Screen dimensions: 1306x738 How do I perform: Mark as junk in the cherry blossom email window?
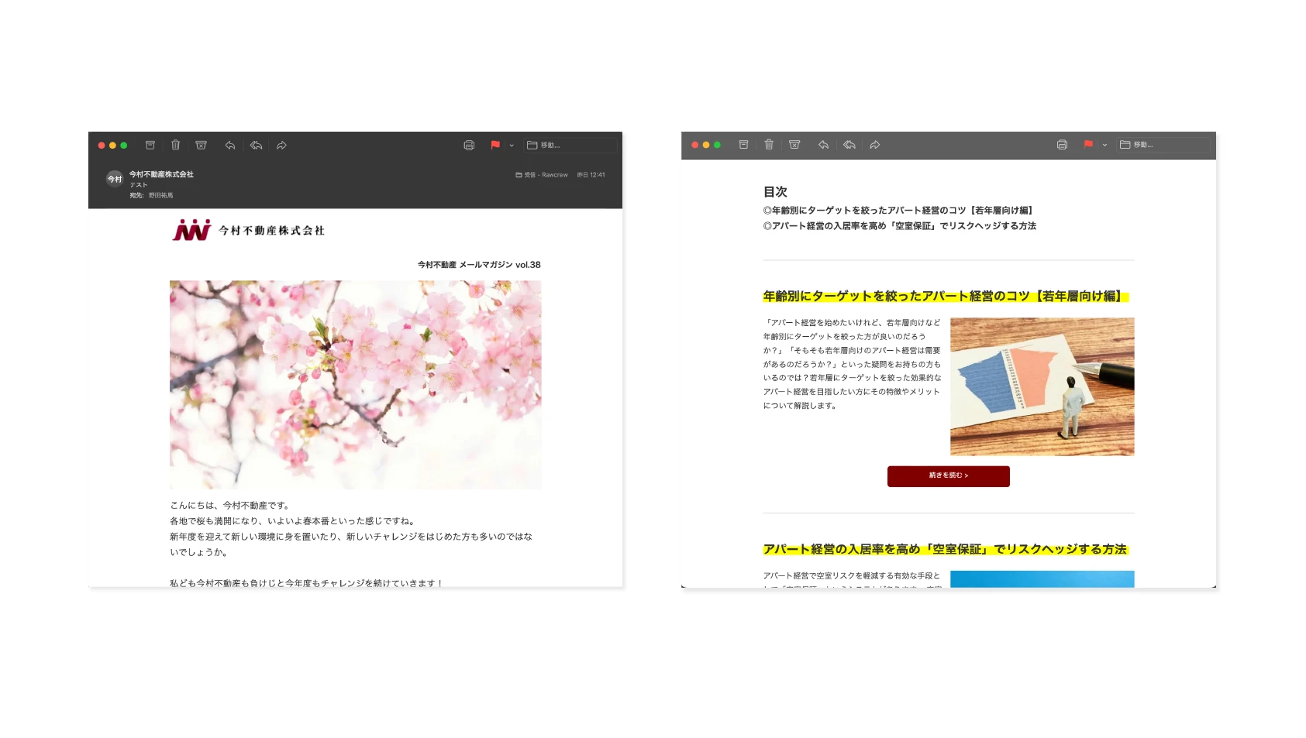tap(202, 145)
